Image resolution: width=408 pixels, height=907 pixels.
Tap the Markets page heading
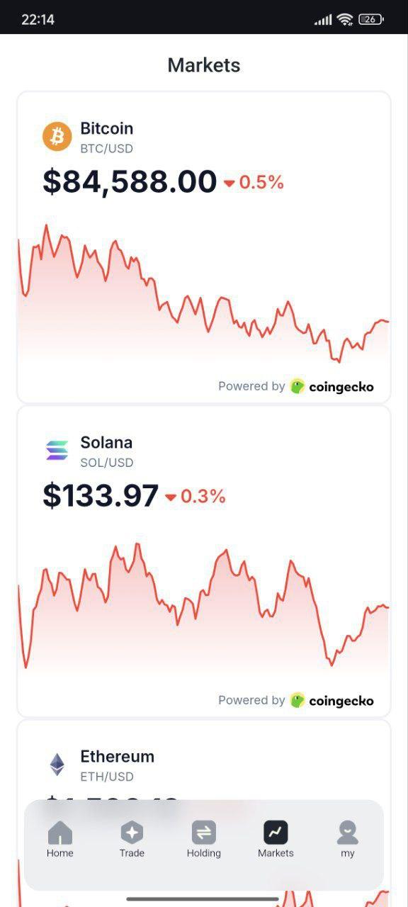click(204, 65)
